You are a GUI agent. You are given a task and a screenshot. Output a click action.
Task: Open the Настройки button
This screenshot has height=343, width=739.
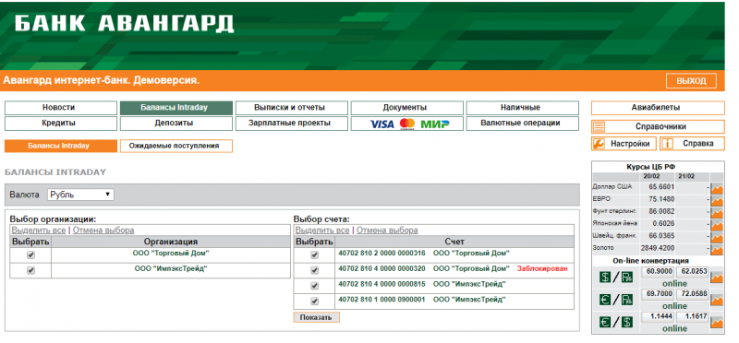pyautogui.click(x=624, y=144)
